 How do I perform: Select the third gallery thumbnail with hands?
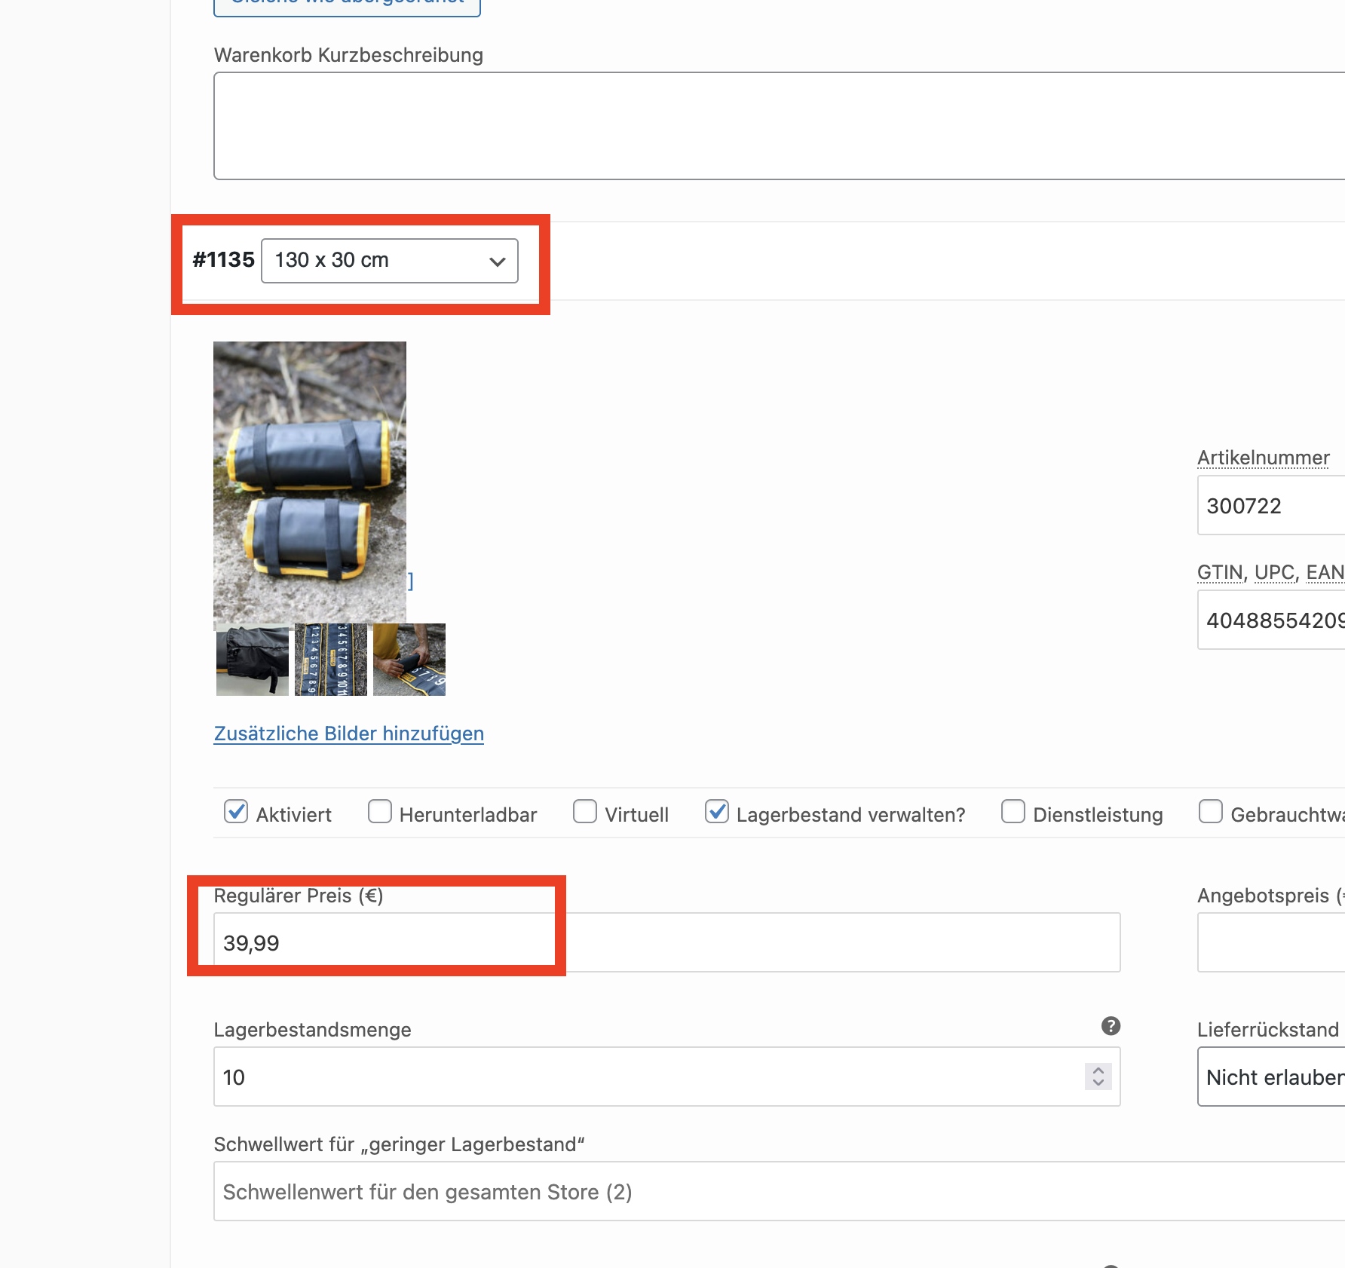[x=409, y=660]
